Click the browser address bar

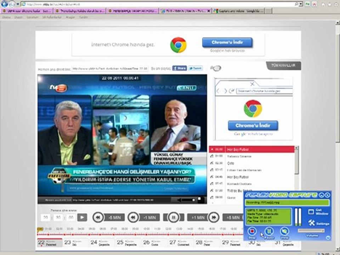[x=159, y=4]
